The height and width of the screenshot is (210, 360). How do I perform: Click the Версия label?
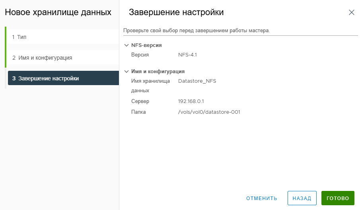coord(140,55)
